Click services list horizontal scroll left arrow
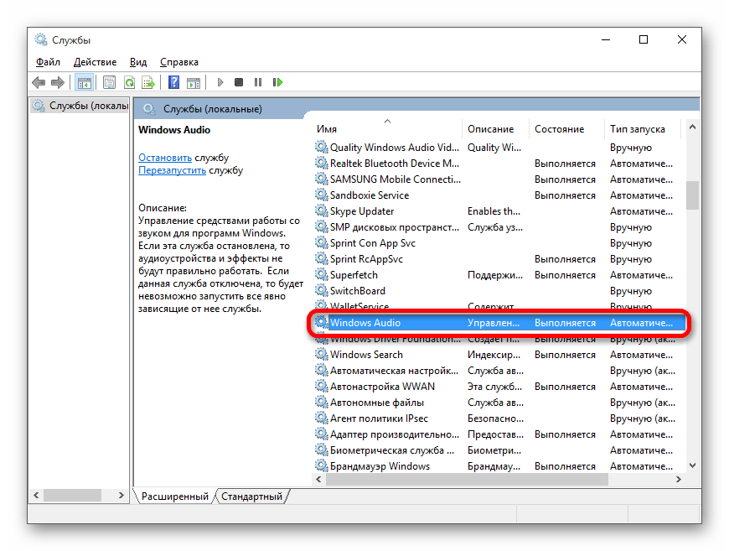 coord(318,480)
